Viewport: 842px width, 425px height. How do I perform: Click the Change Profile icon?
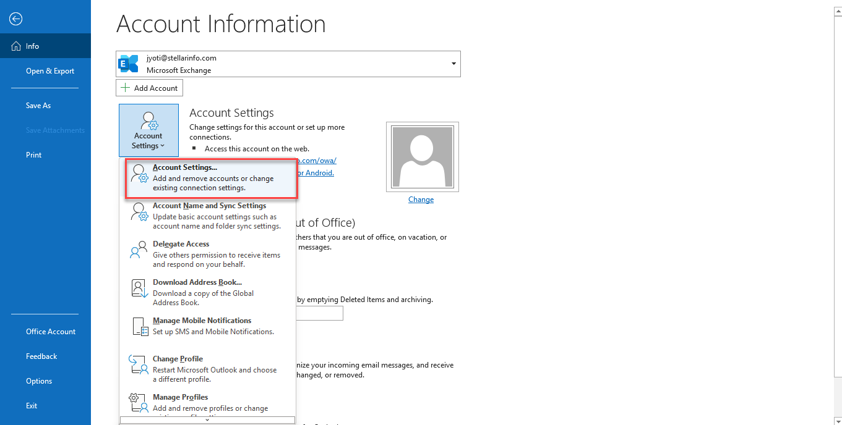[137, 364]
